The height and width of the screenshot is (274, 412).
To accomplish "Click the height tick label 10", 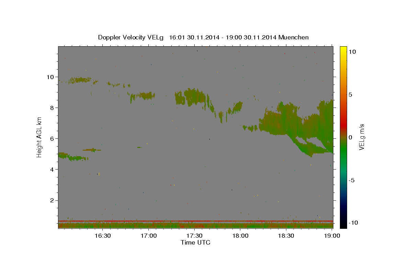I will click(x=51, y=77).
